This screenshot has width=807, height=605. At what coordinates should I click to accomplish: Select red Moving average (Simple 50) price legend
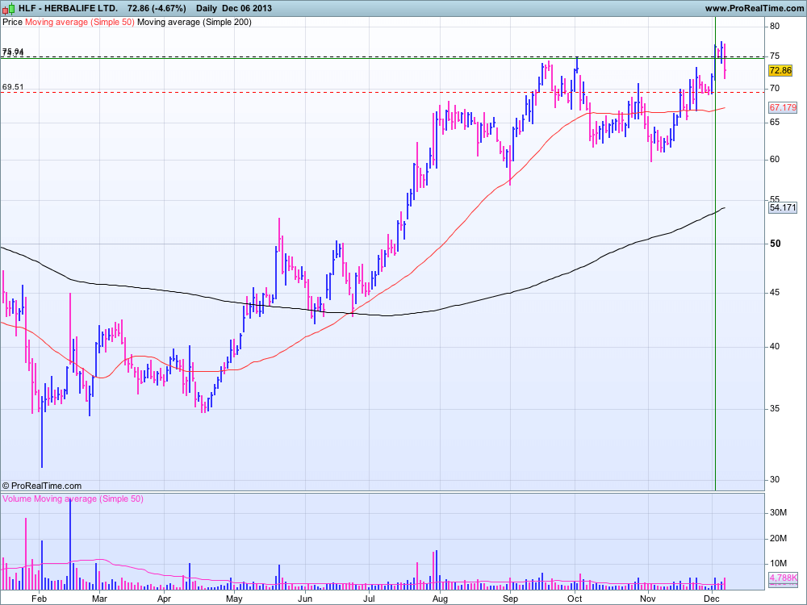(80, 22)
